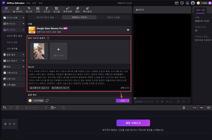Viewport: 212px width, 140px height.
Task: Click the snapshot camera icon in player
Action: pyautogui.click(x=178, y=102)
